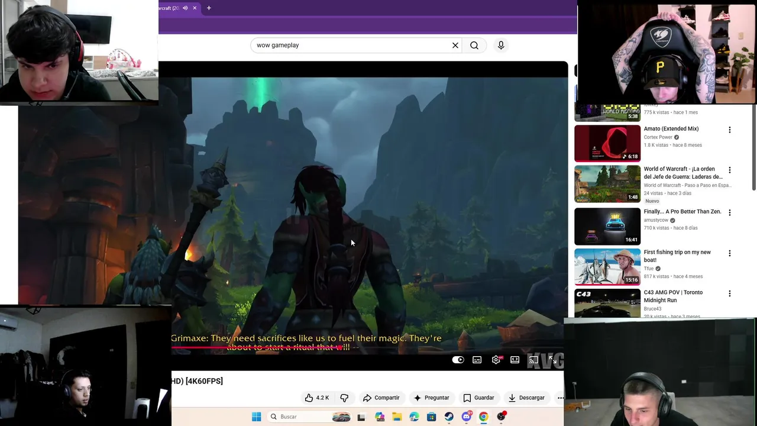Screen dimensions: 757x426
Task: Dislike the video
Action: [x=344, y=398]
